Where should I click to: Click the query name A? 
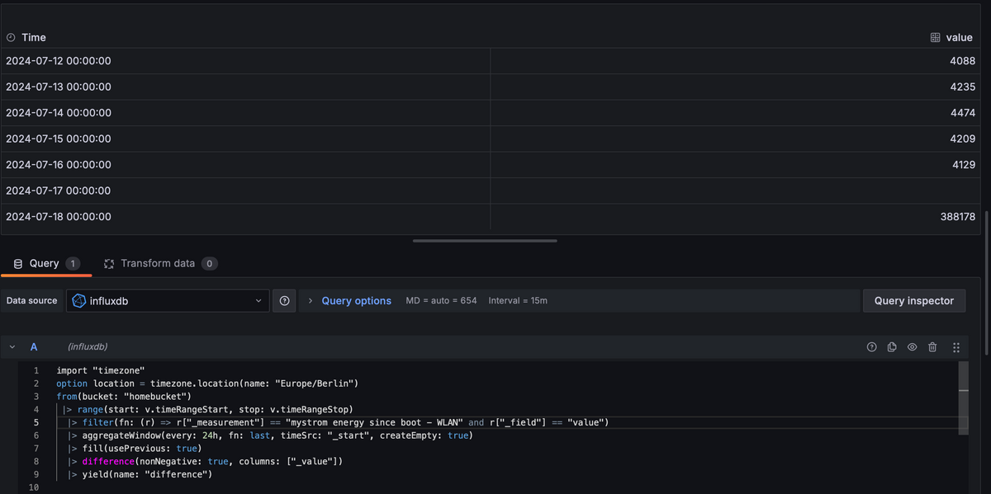(x=33, y=347)
